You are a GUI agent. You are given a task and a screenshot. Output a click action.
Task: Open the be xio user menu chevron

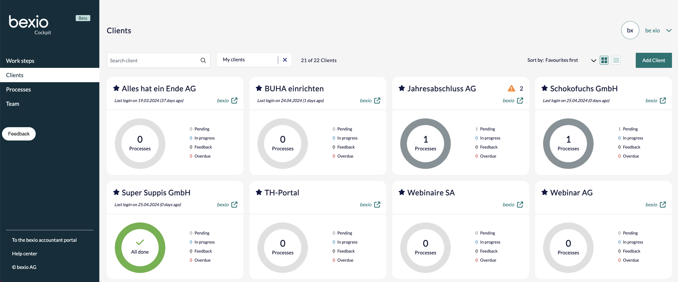(x=668, y=30)
